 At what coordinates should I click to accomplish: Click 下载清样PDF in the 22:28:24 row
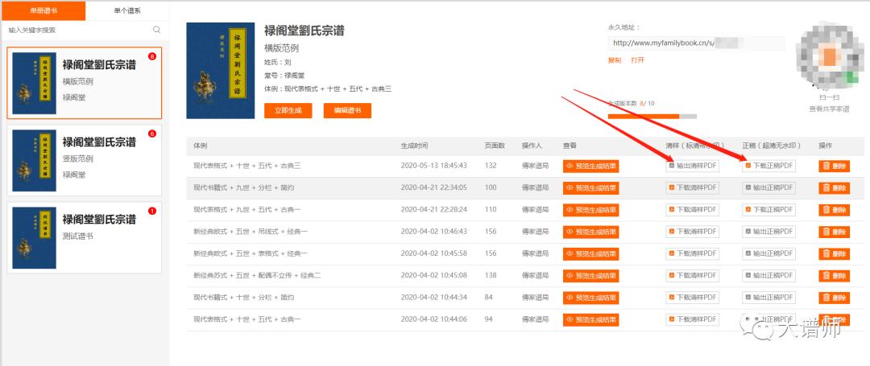693,210
